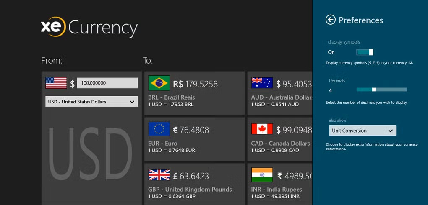Screen dimensions: 428x205
Task: Adjust the Decimals slider
Action: 374,89
